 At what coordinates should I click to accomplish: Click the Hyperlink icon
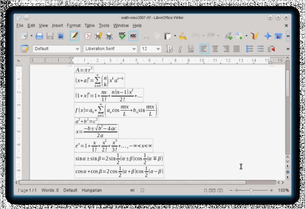(x=229, y=36)
